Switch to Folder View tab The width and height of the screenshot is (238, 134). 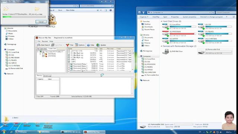point(52,48)
